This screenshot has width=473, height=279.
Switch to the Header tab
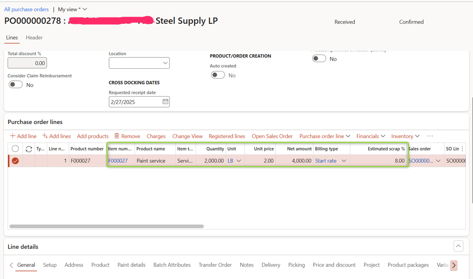[34, 38]
